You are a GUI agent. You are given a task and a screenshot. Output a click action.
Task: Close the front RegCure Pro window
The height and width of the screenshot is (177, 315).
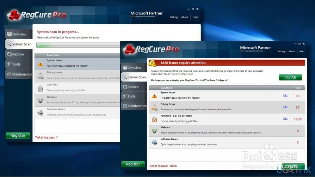point(304,44)
